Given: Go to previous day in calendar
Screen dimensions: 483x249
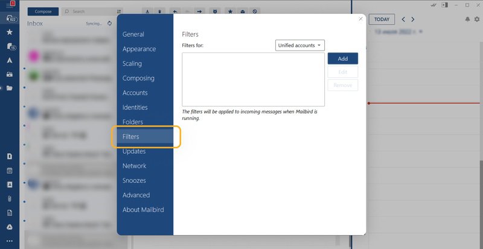Looking at the screenshot, I should [403, 19].
